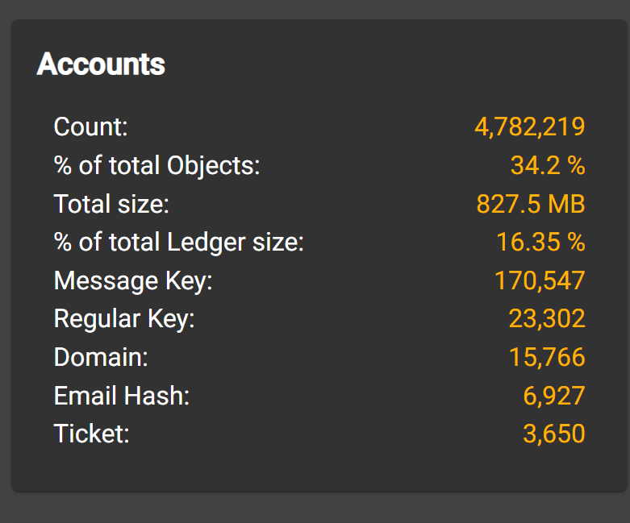Select the Total size label

click(111, 204)
